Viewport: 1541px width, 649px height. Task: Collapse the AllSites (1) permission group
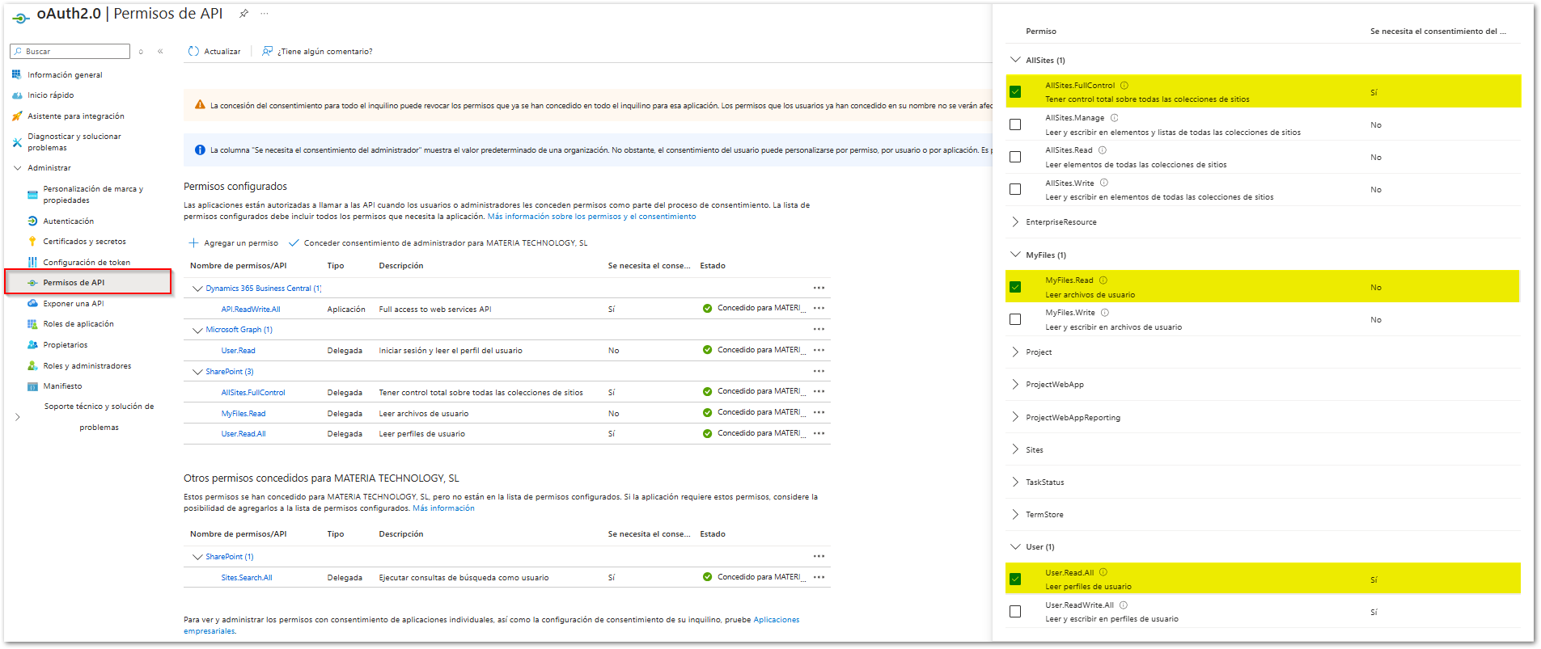pyautogui.click(x=1015, y=60)
